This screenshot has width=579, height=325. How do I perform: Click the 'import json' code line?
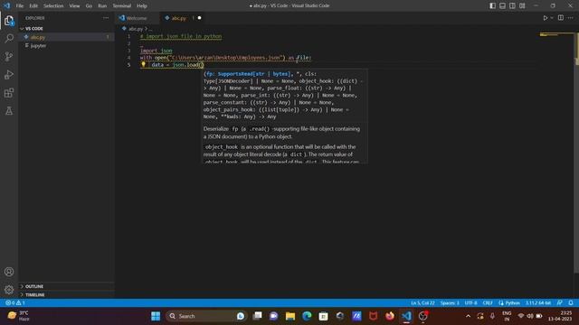point(156,51)
